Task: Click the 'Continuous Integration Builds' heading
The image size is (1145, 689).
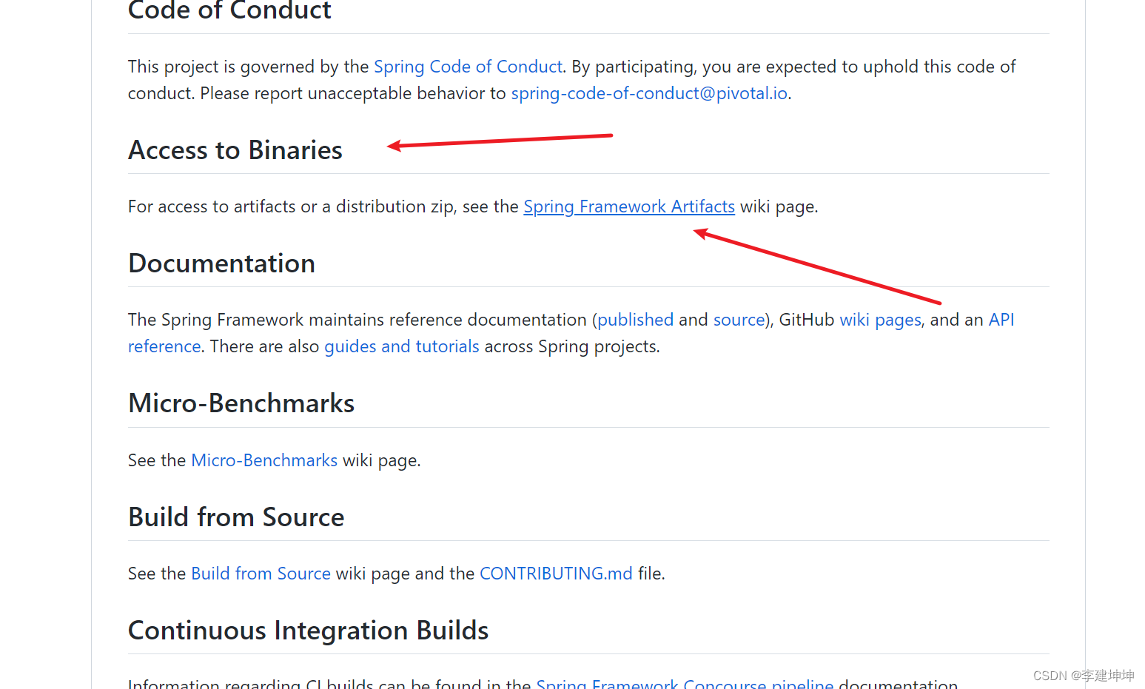Action: 309,631
